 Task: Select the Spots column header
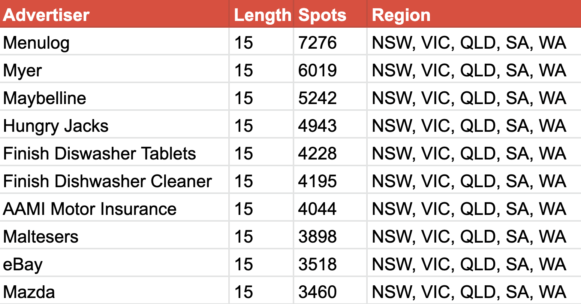330,14
